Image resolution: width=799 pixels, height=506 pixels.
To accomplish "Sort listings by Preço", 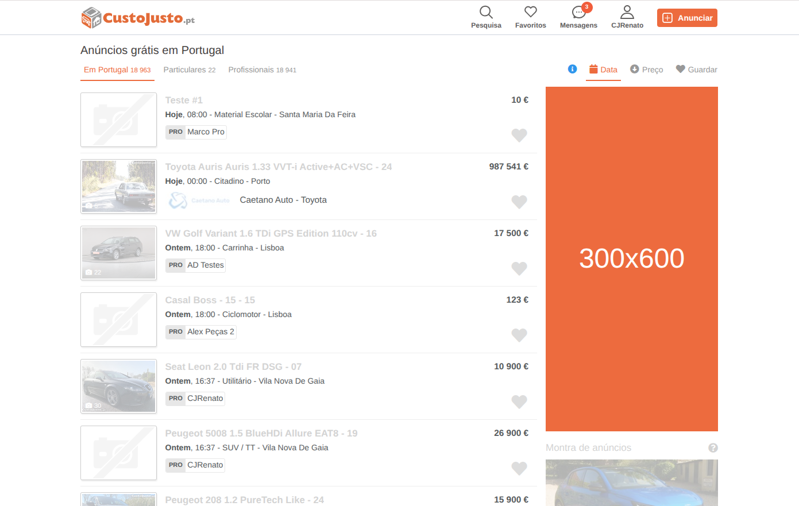I will [x=646, y=69].
